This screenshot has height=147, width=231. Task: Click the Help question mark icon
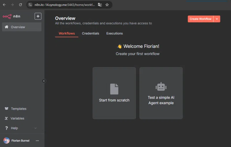(x=6, y=128)
